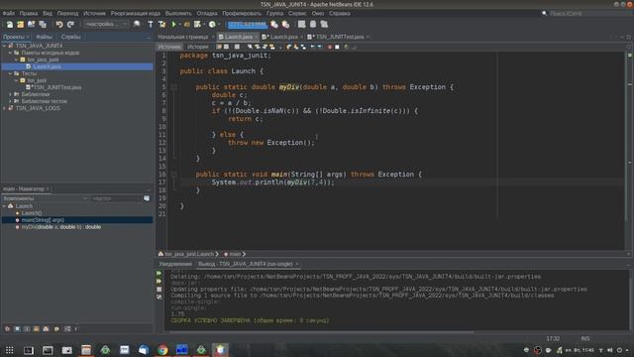The height and width of the screenshot is (357, 634).
Task: Click the garbage collection icon beside memory bar
Action: pyautogui.click(x=274, y=24)
